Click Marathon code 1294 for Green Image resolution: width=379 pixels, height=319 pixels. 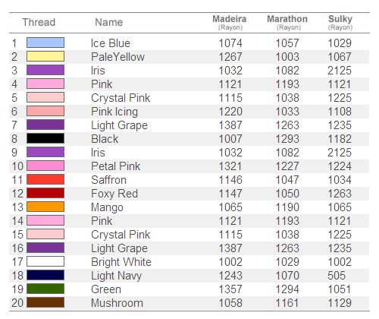coord(287,289)
